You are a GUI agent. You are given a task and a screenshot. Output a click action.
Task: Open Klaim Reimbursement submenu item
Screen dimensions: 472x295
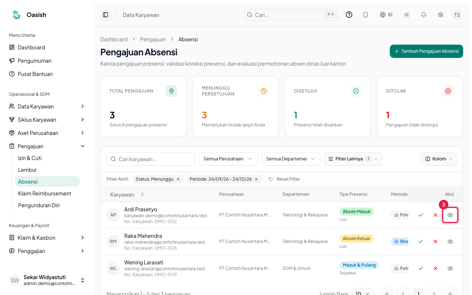(47, 194)
